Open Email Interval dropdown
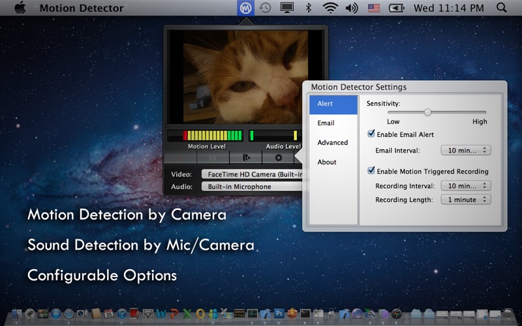 pos(466,151)
